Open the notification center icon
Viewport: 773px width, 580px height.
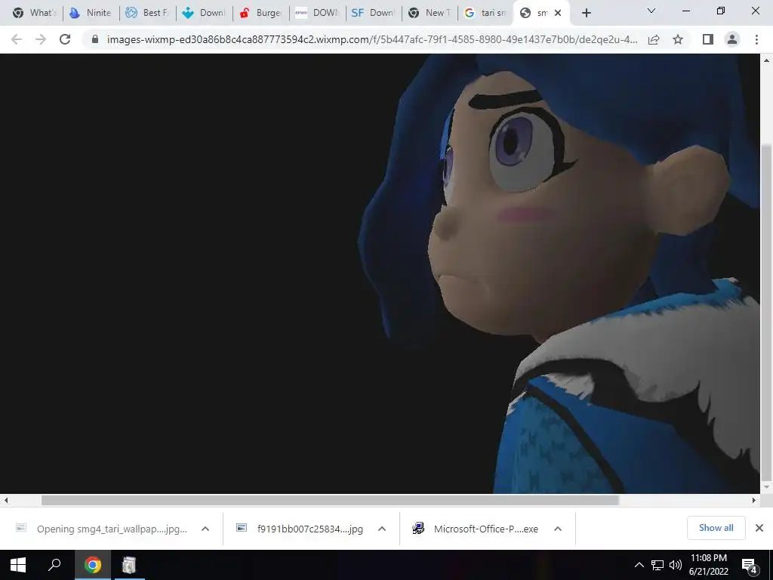tap(750, 565)
